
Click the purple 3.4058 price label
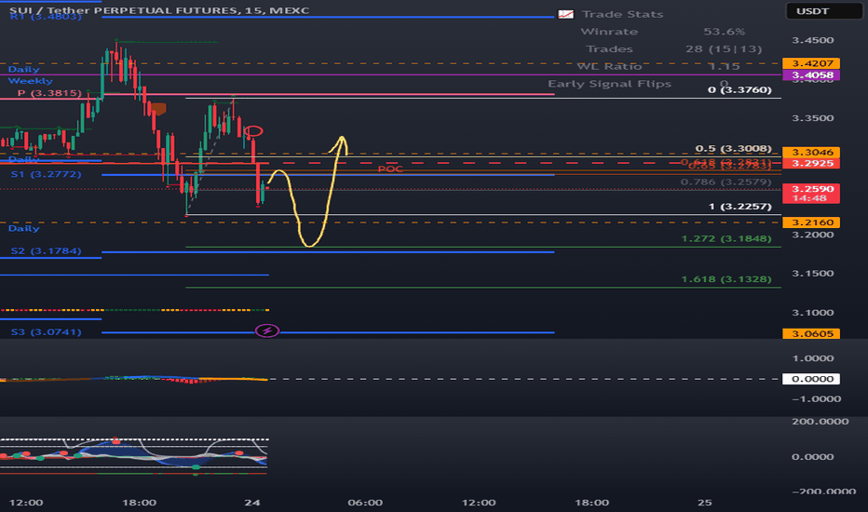coord(811,74)
